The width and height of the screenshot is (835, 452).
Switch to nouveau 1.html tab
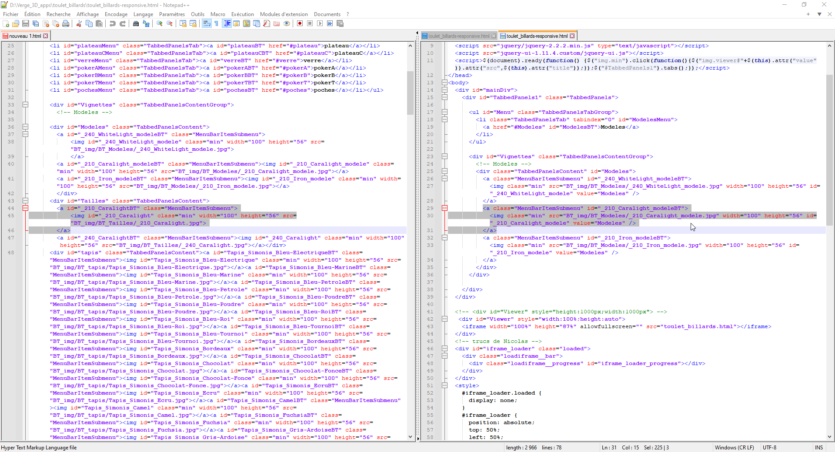pyautogui.click(x=25, y=36)
